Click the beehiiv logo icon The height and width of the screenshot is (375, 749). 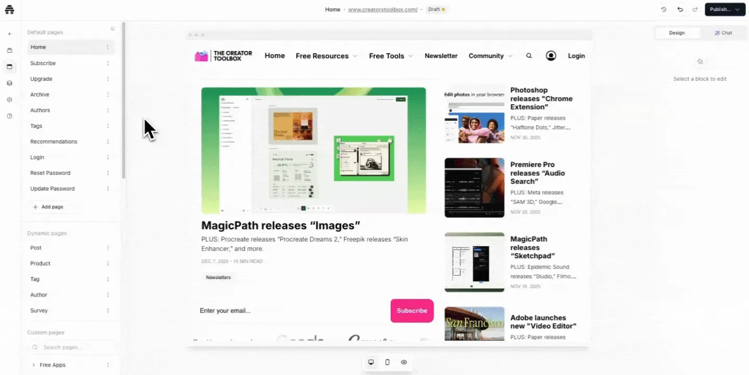pos(9,9)
